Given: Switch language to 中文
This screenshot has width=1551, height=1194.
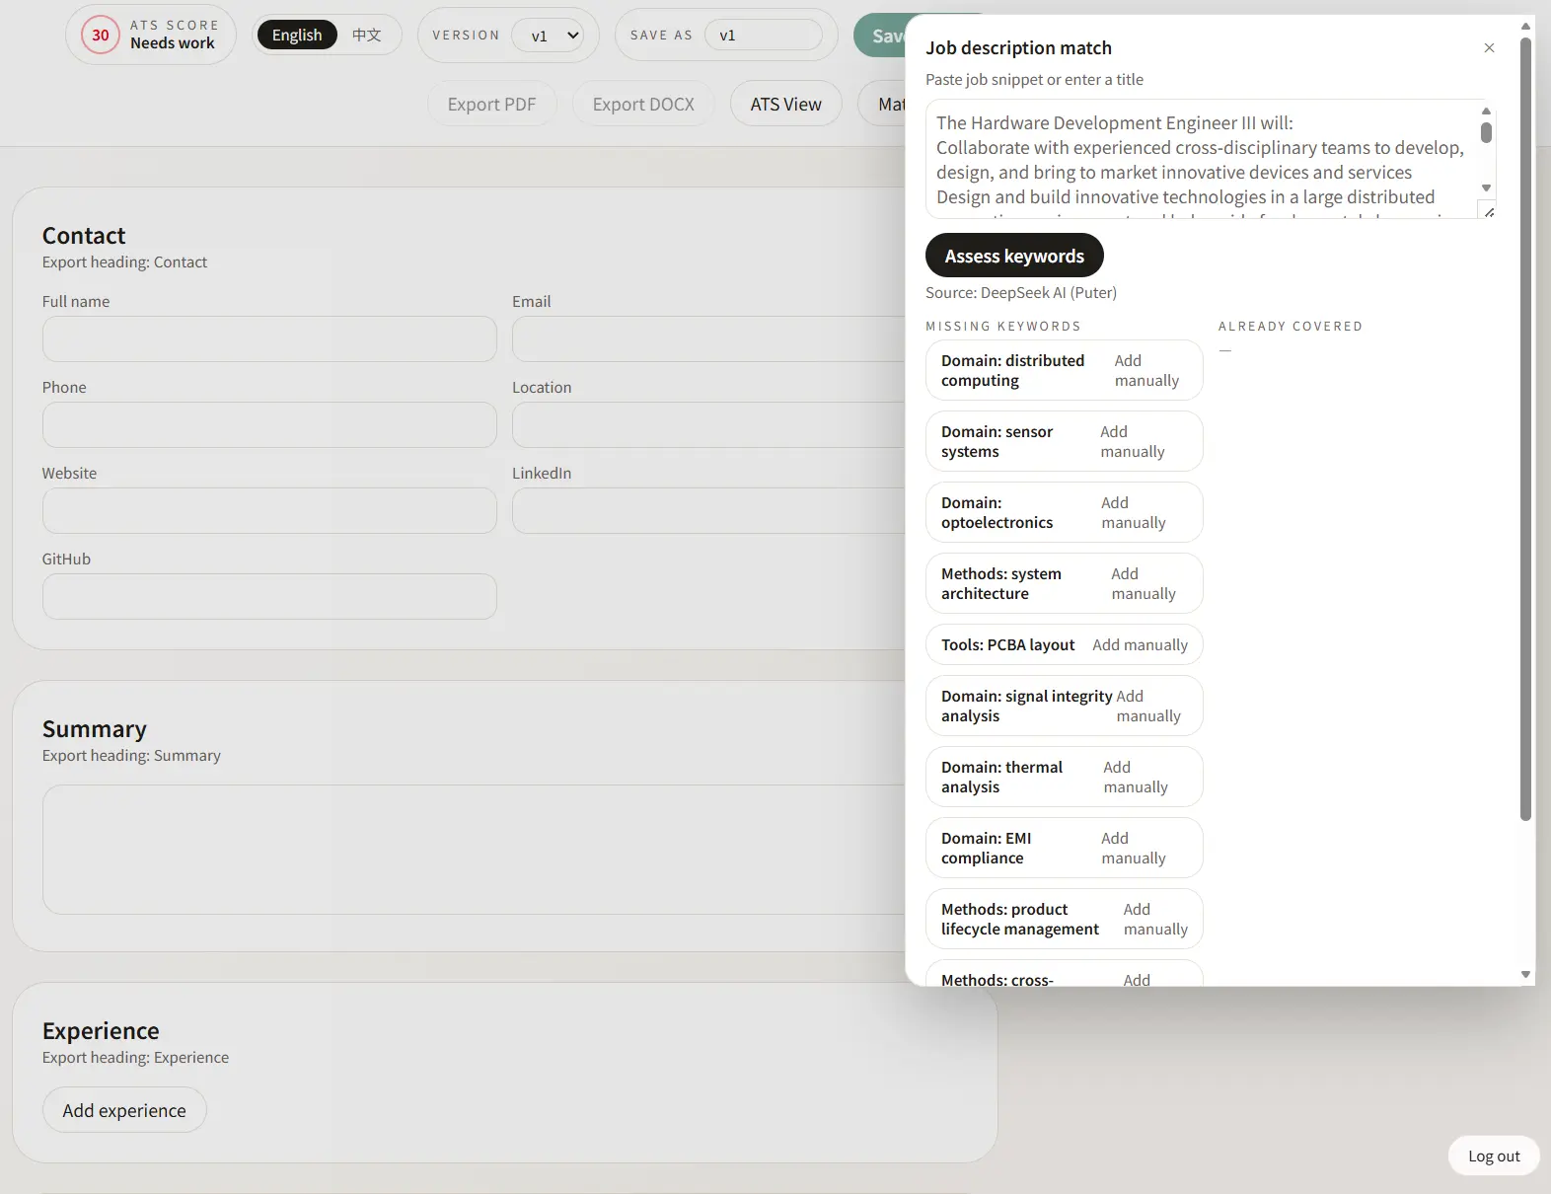Looking at the screenshot, I should 366,36.
